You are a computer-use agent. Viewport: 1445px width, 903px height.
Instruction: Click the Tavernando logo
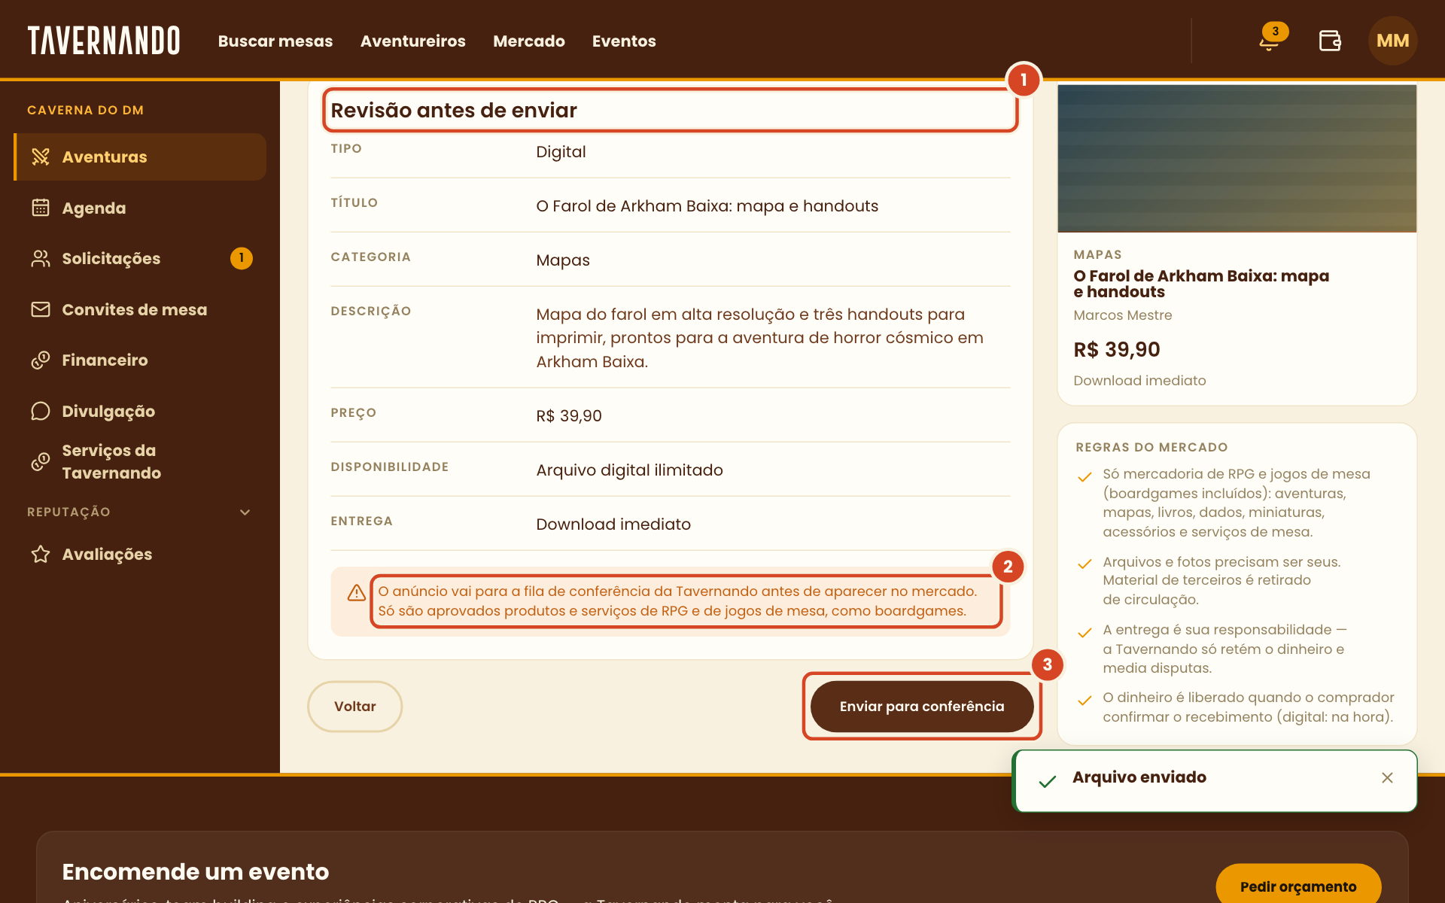tap(104, 41)
